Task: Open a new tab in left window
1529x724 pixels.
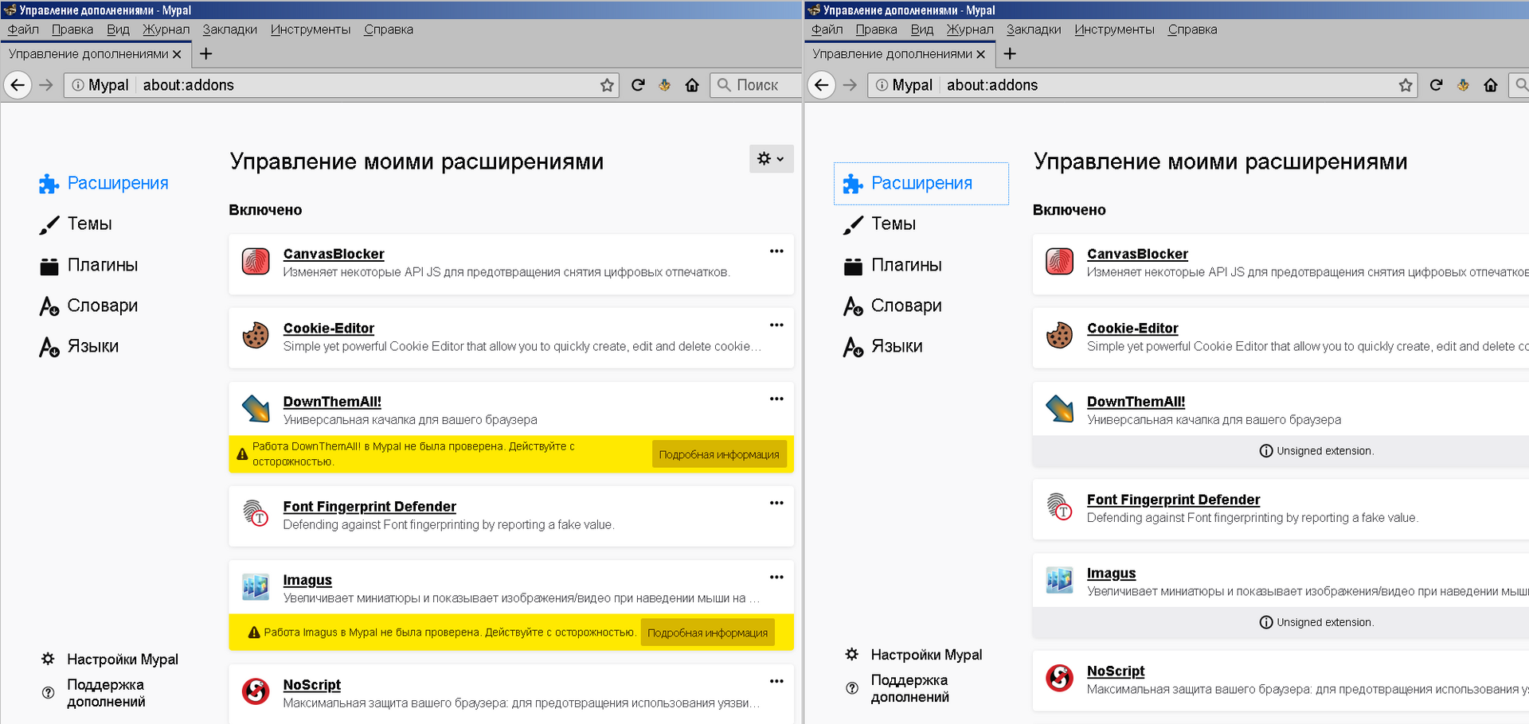Action: (205, 54)
